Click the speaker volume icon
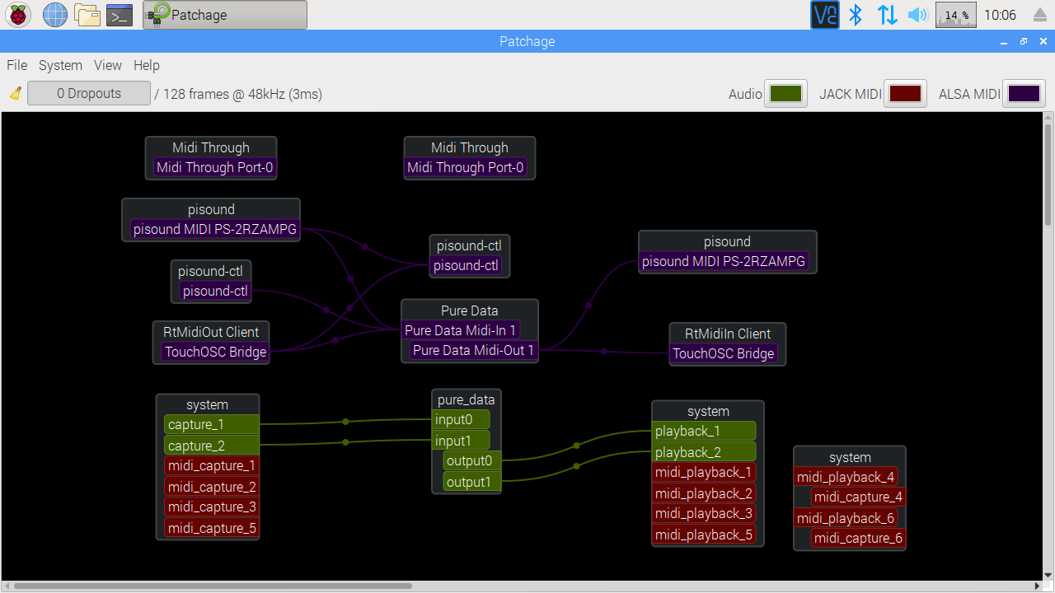 click(x=917, y=15)
